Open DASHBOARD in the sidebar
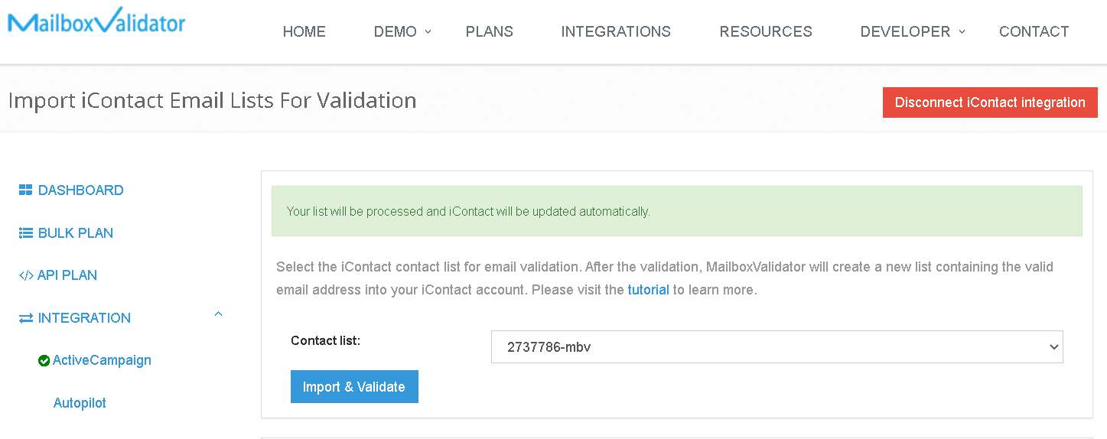The height and width of the screenshot is (439, 1107). 81,190
